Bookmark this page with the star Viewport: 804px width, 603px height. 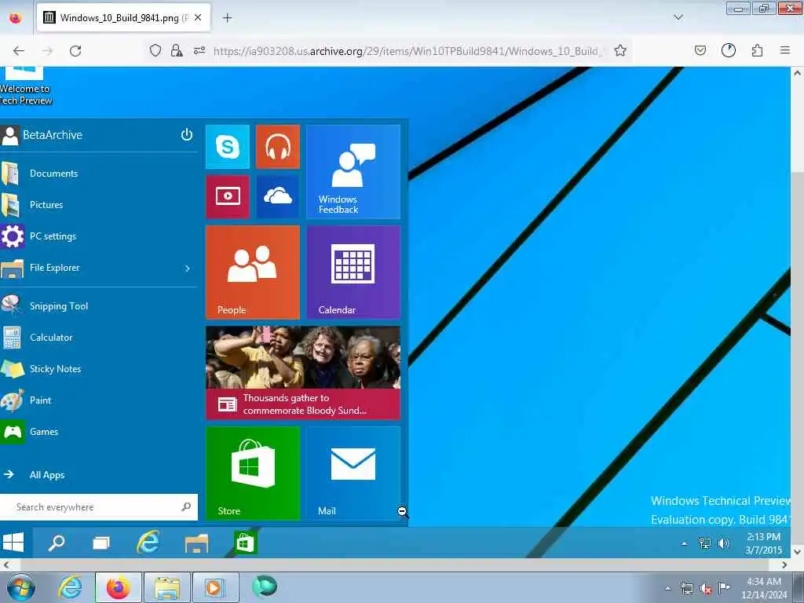coord(620,50)
